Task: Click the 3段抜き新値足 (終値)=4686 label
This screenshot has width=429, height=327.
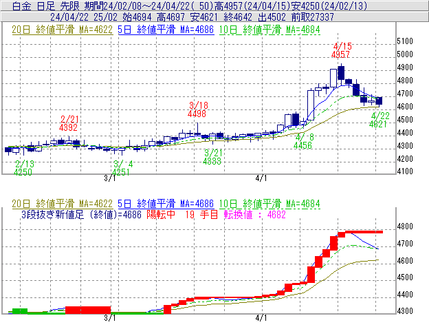Action: click(81, 214)
